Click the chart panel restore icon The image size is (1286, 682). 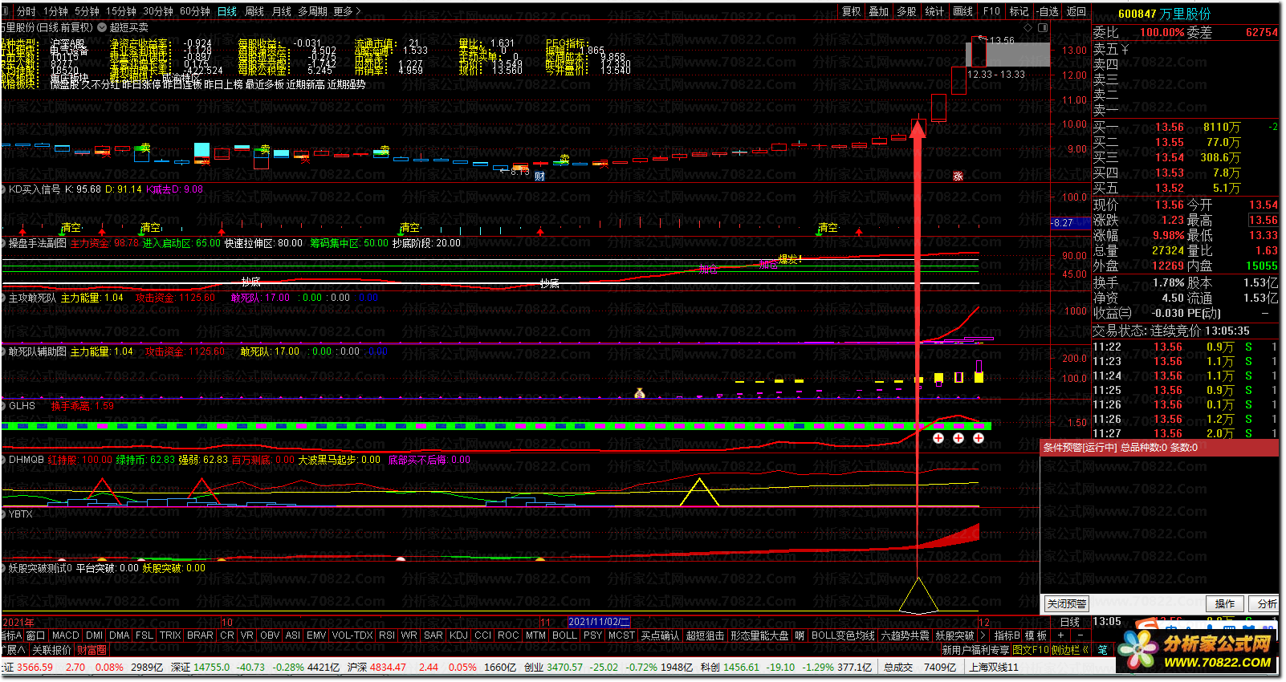[x=1042, y=27]
